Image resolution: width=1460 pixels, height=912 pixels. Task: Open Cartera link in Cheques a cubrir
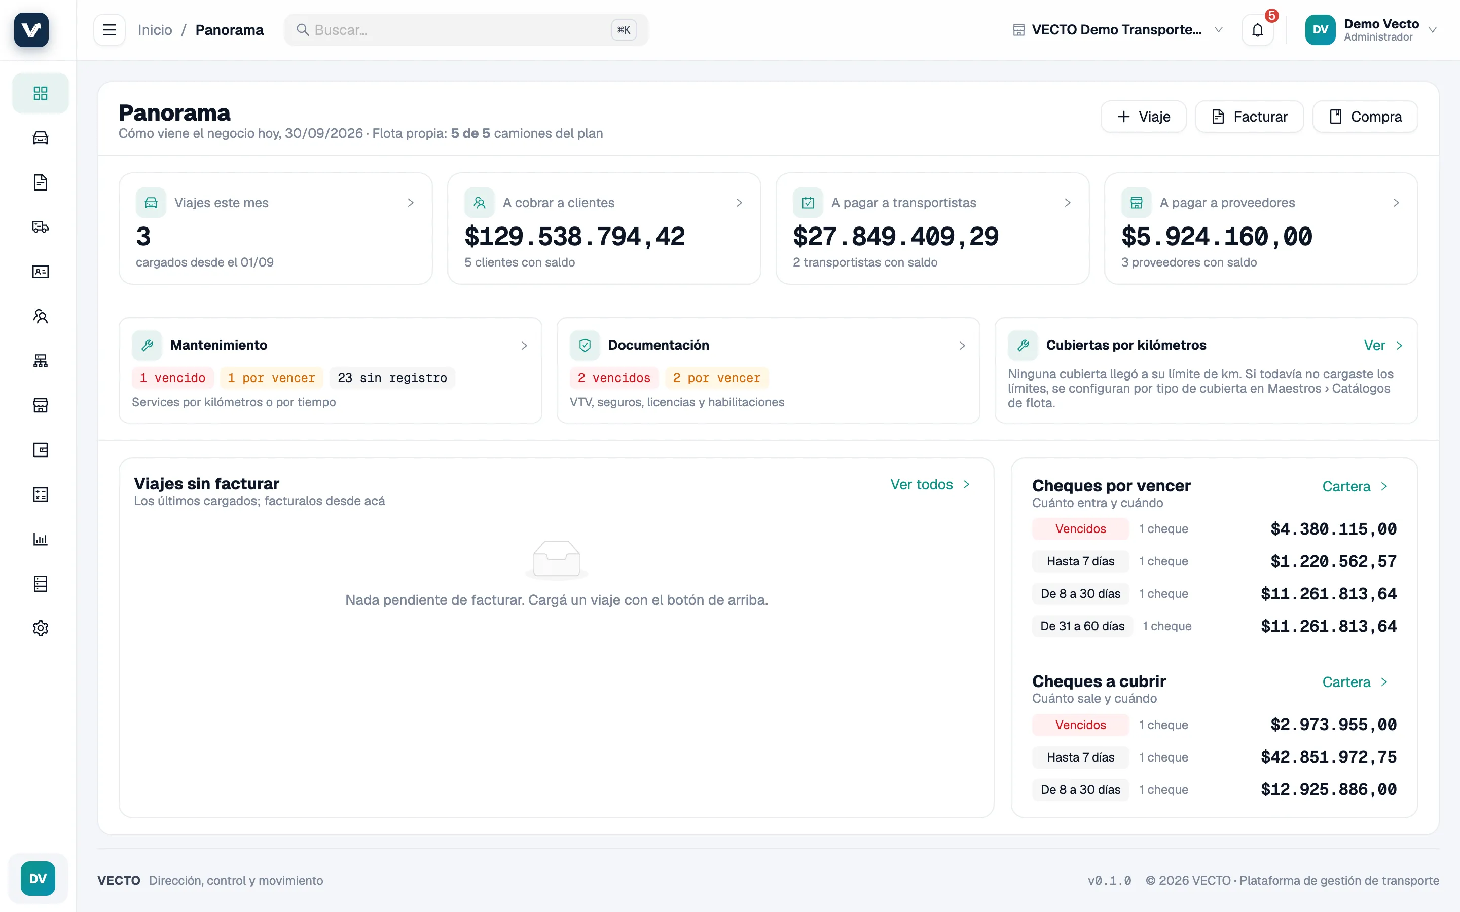(1355, 681)
